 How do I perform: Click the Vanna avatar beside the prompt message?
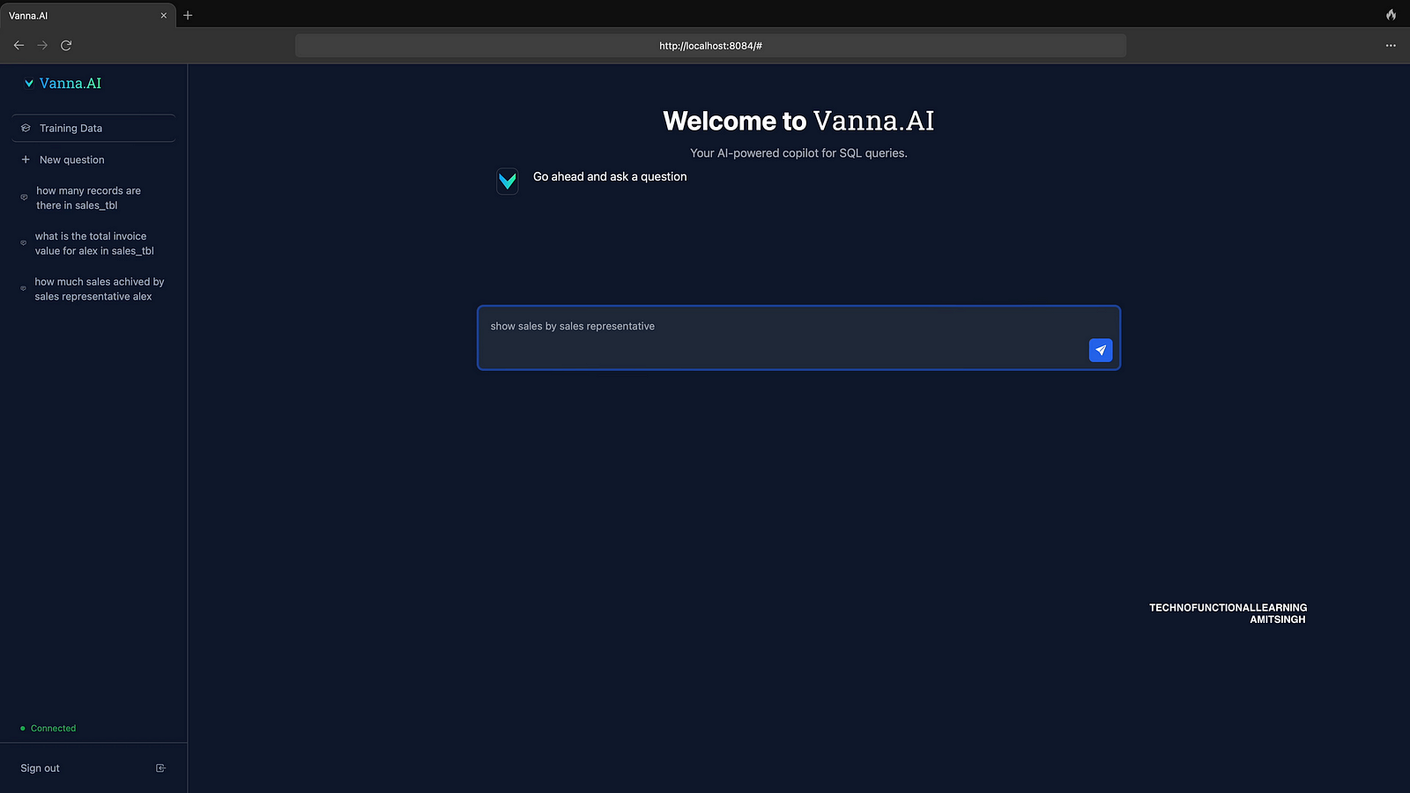(x=508, y=182)
